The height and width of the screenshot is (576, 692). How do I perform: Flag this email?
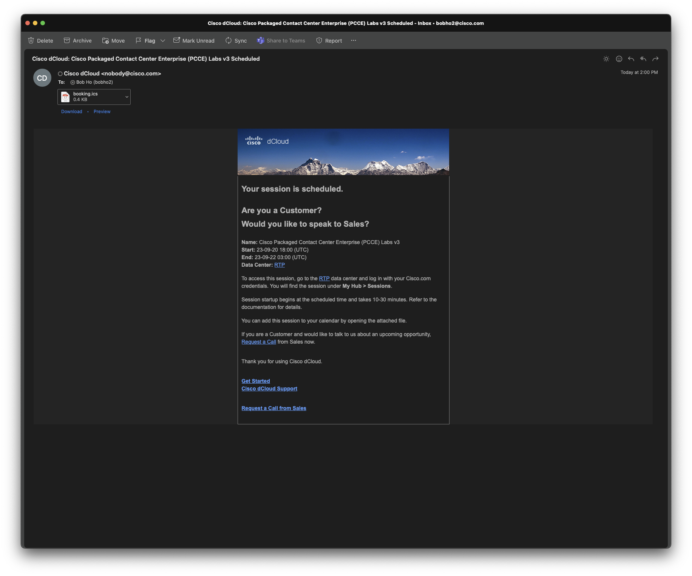[x=145, y=41]
